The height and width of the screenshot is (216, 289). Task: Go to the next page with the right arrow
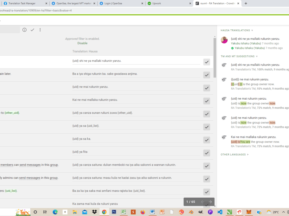coord(210,202)
